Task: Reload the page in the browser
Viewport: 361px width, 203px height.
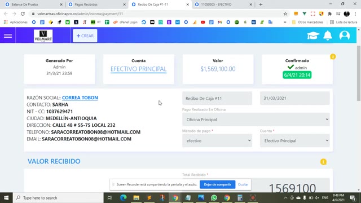Action: coord(23,14)
